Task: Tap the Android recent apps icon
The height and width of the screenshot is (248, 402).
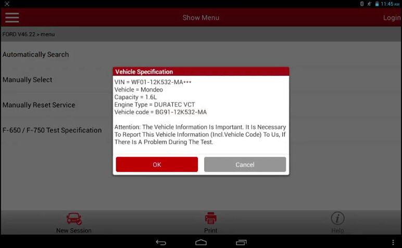Action: tap(241, 242)
